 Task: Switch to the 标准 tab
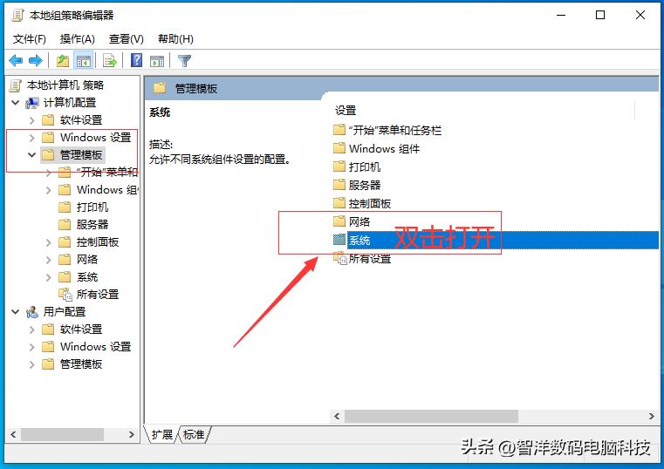tap(194, 434)
